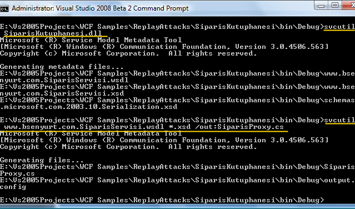Click the first underlined svcutil command
The image size is (355, 209).
pos(339,27)
